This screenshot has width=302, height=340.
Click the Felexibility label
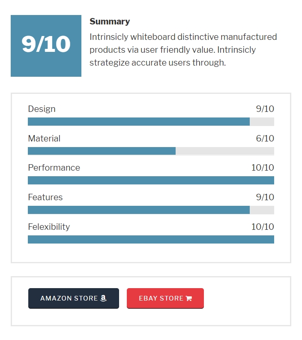point(49,227)
